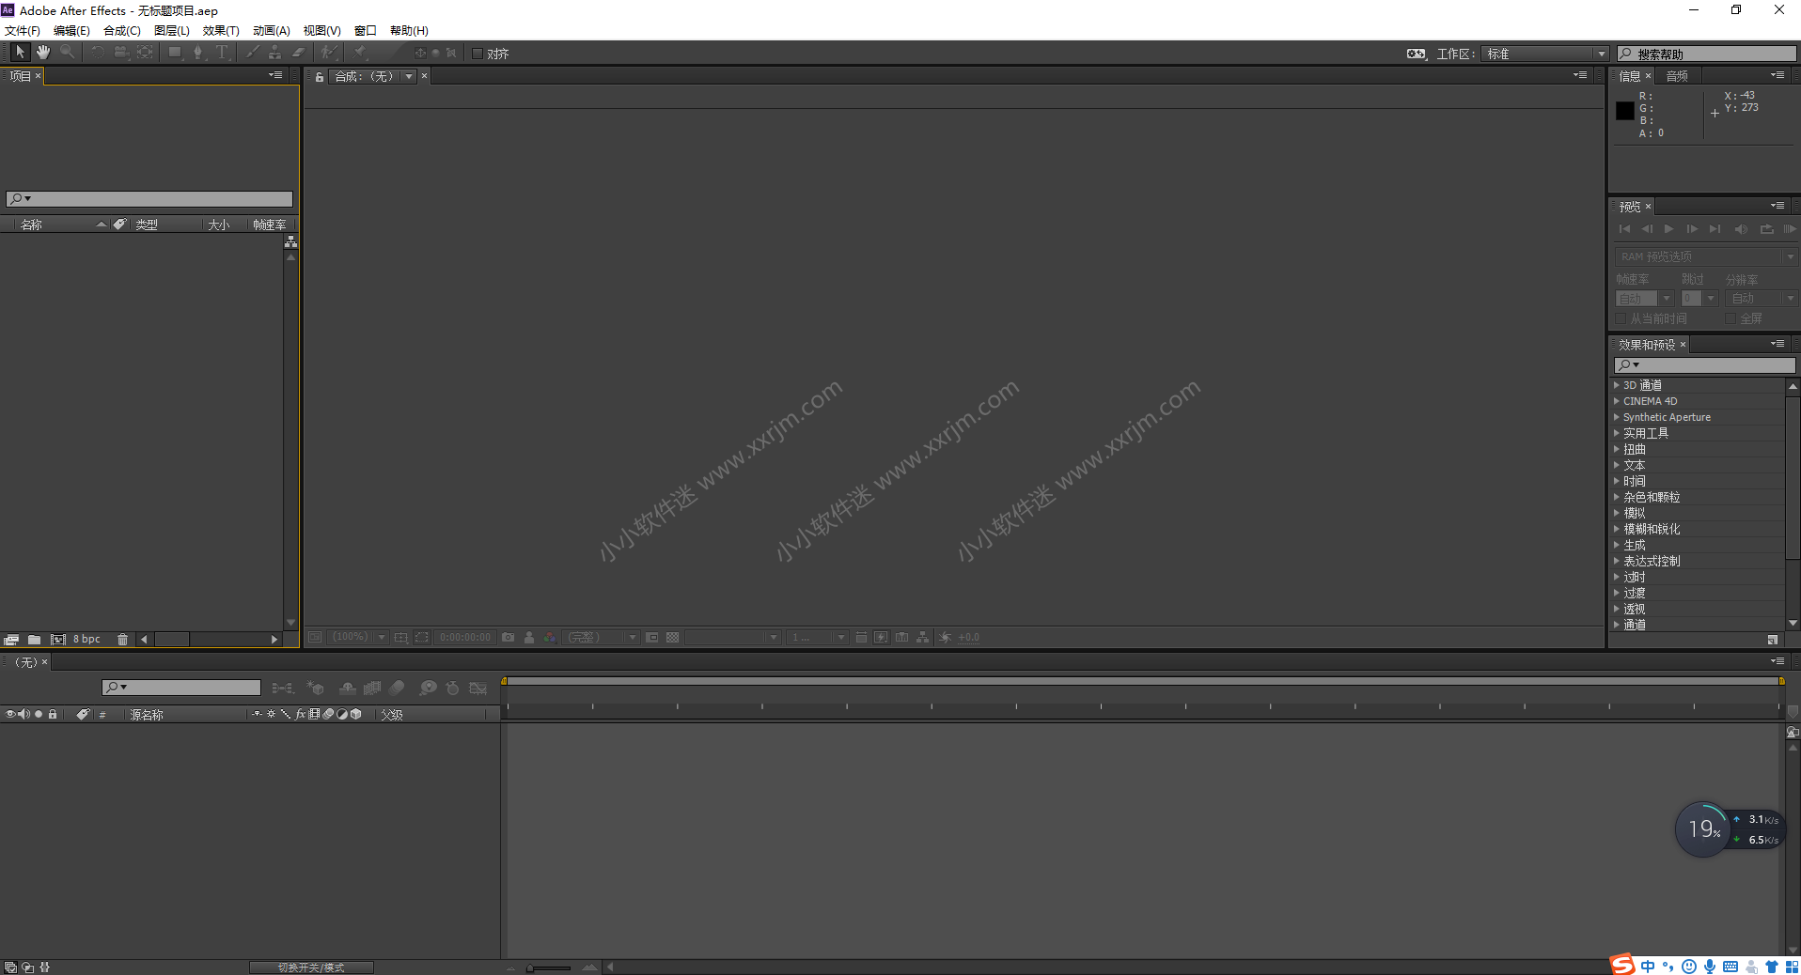Toggle Frame Blending enable switch in timeline

pos(372,689)
